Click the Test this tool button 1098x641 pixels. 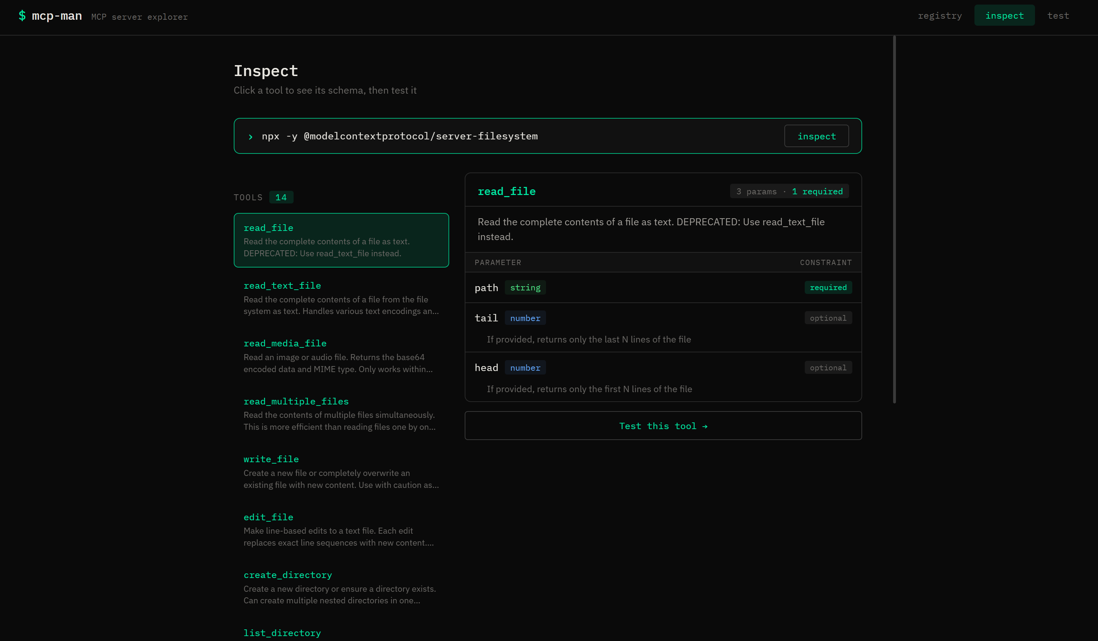(663, 426)
